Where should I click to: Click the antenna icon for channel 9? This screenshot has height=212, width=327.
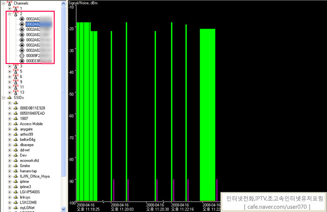[15, 82]
